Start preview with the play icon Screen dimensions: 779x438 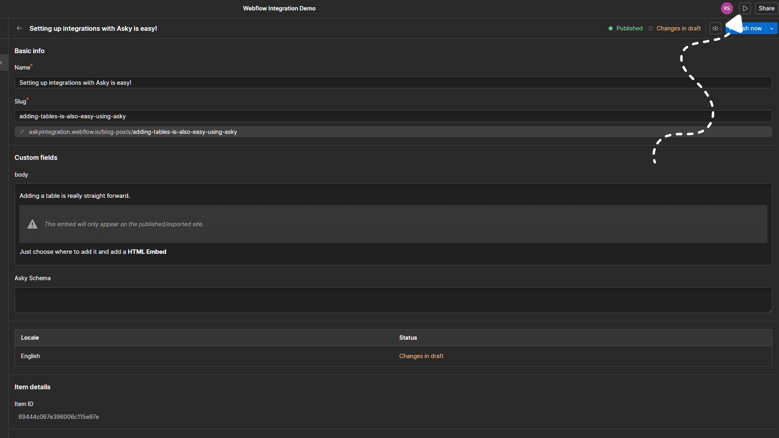[745, 8]
